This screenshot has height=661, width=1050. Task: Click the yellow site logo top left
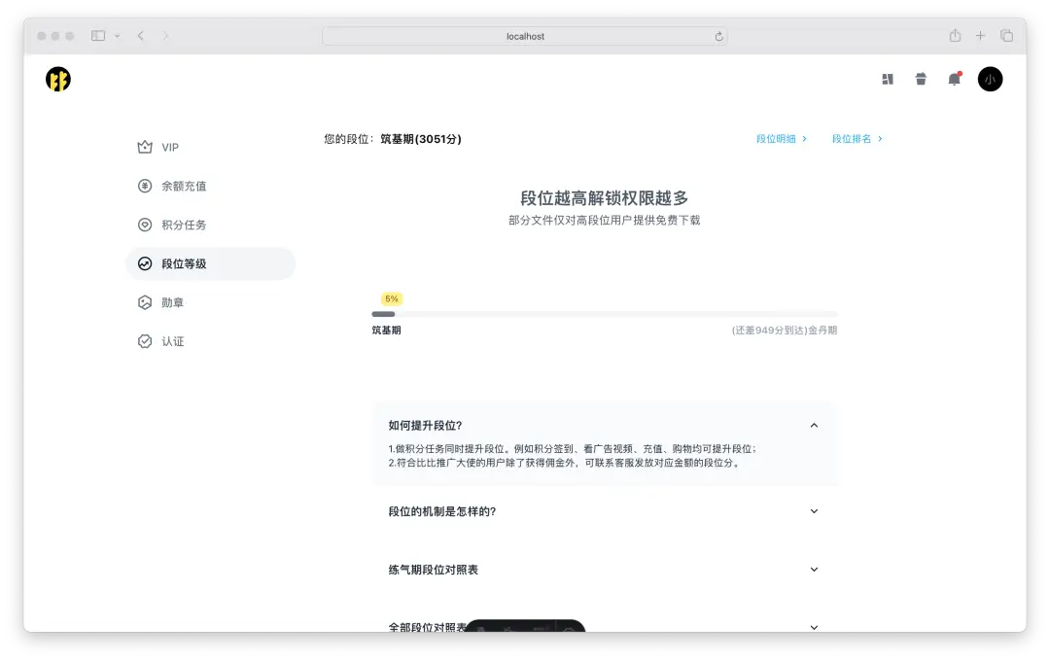coord(56,79)
